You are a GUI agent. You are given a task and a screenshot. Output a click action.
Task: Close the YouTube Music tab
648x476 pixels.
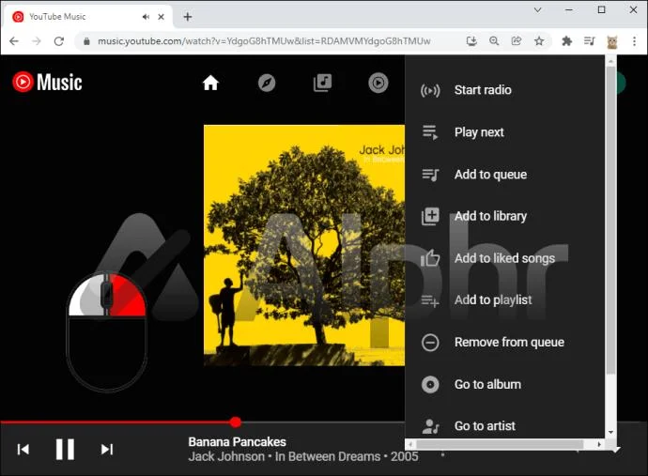tap(162, 17)
